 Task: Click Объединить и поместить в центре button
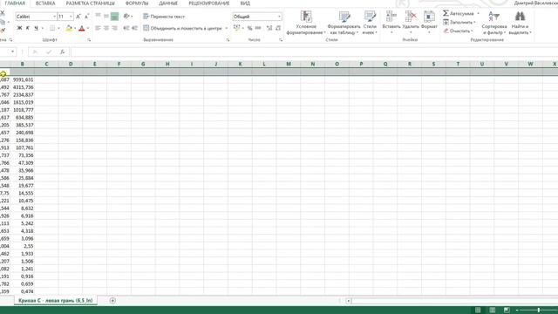pyautogui.click(x=182, y=28)
